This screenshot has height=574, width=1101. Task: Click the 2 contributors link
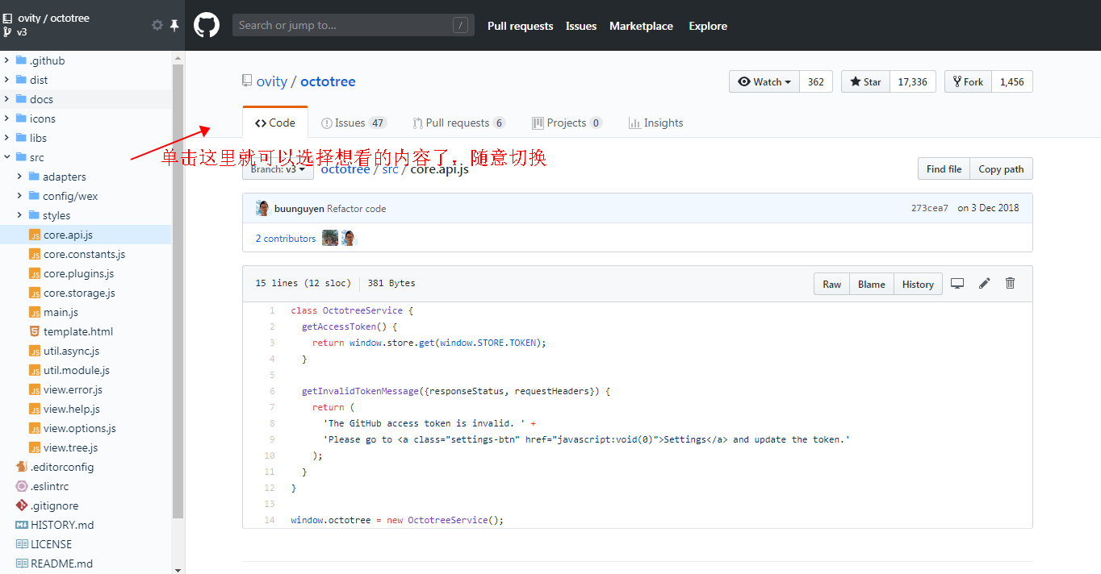(x=286, y=238)
